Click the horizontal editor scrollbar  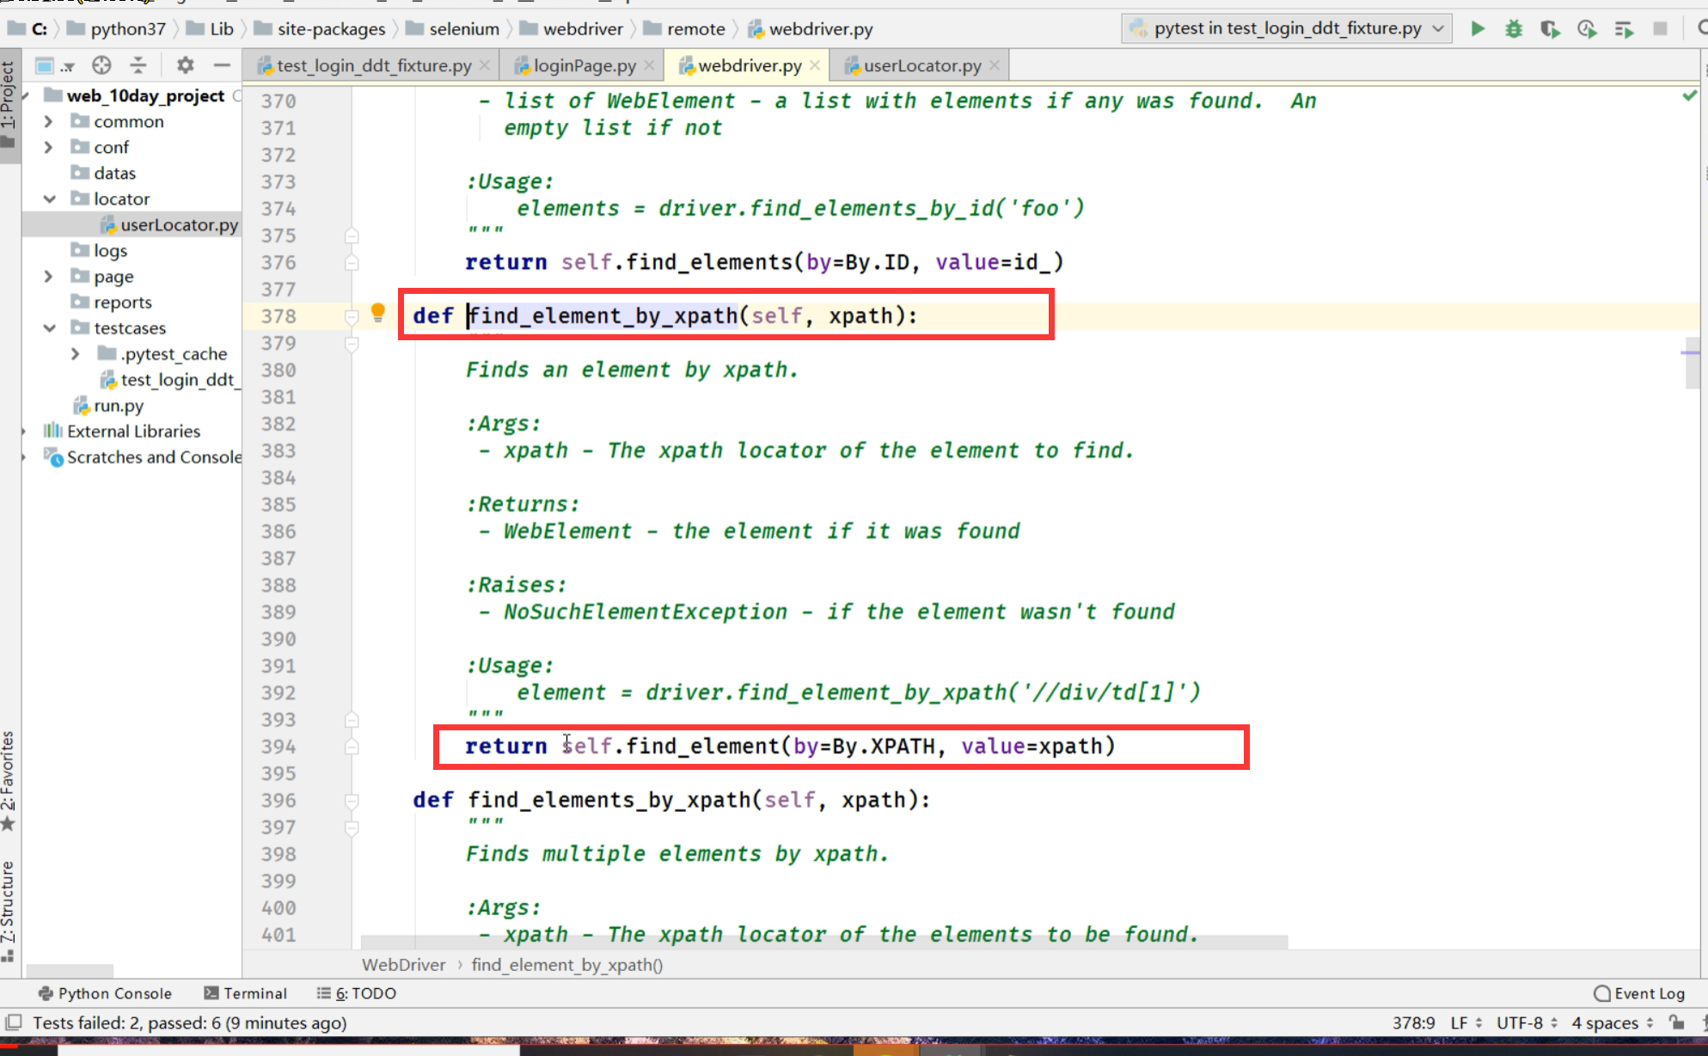pyautogui.click(x=823, y=943)
